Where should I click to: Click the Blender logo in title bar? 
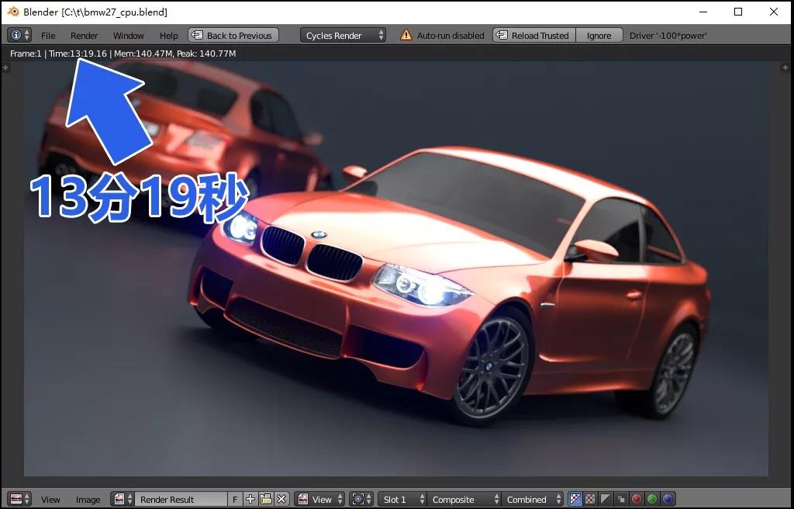tap(13, 11)
